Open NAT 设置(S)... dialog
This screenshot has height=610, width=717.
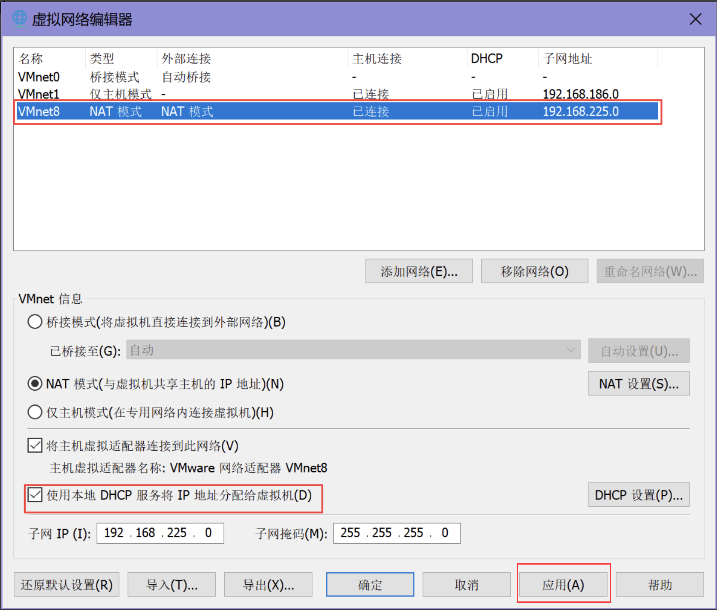point(639,383)
